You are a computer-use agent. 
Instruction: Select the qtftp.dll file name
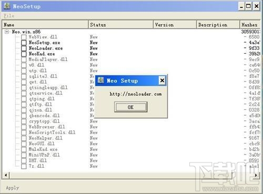pyautogui.click(x=41, y=105)
